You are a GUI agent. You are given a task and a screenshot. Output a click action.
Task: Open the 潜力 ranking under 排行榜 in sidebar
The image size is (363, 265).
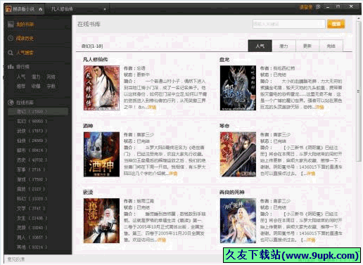click(36, 77)
